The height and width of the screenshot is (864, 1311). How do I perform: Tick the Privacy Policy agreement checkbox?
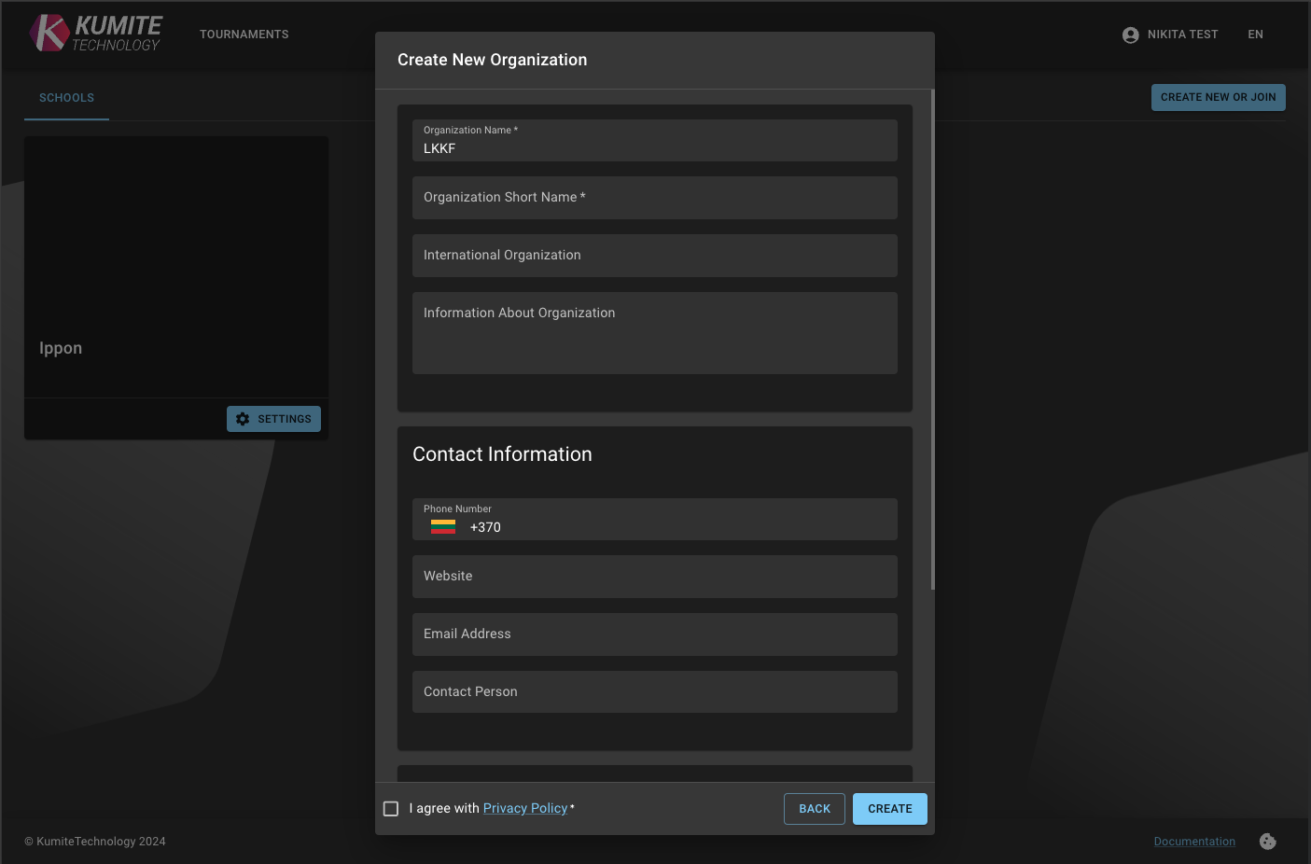[391, 809]
